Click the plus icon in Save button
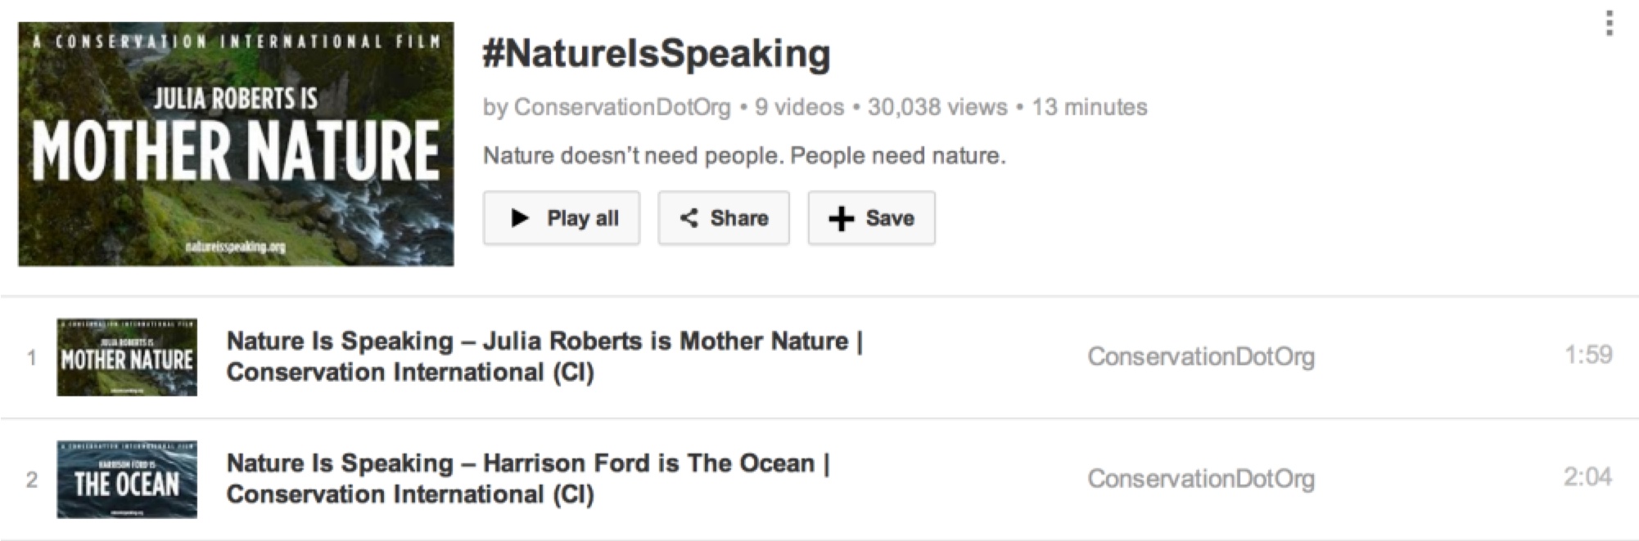Image resolution: width=1639 pixels, height=541 pixels. click(841, 219)
